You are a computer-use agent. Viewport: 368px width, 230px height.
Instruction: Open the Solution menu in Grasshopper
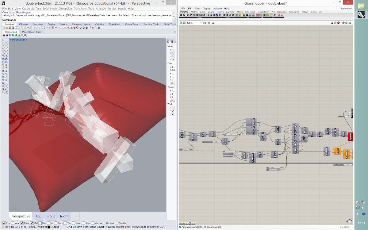217,8
